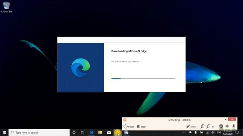The width and height of the screenshot is (243, 136).
Task: Open the Windows Start menu
Action: pyautogui.click(x=4, y=133)
